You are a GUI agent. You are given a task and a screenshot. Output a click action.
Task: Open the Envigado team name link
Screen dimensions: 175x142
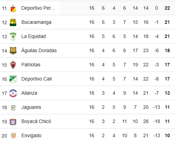(31, 135)
